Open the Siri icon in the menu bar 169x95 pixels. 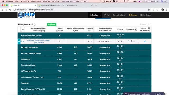point(162,1)
